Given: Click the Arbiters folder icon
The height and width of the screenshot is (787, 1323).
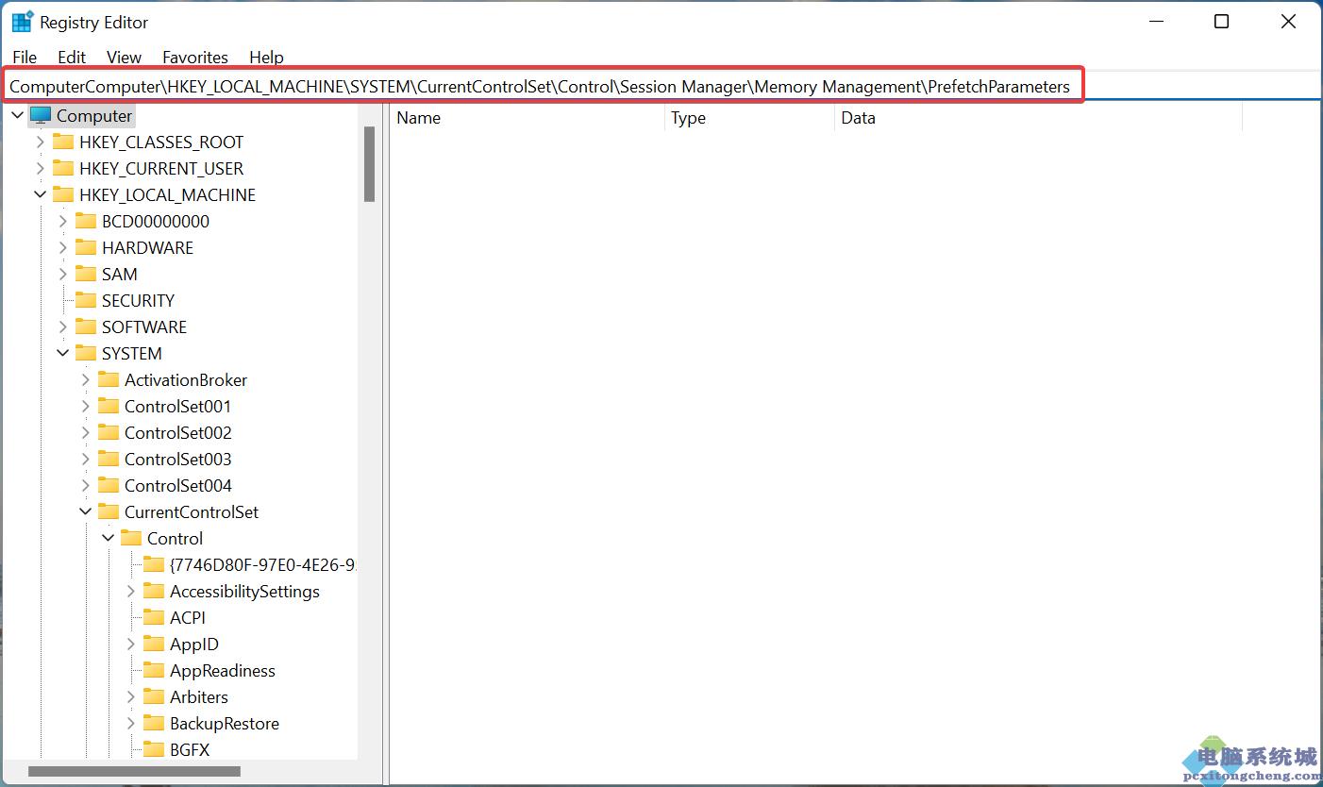Looking at the screenshot, I should point(154,696).
